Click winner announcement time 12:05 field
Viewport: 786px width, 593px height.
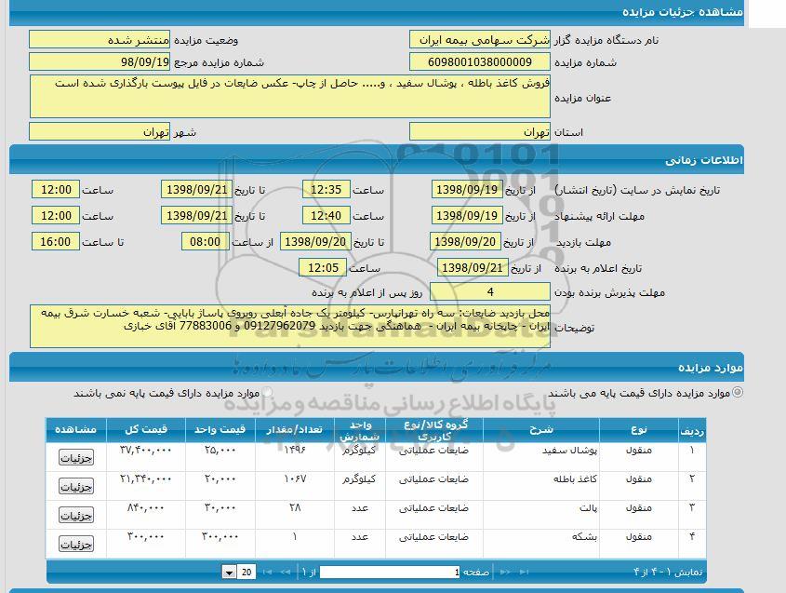[323, 268]
